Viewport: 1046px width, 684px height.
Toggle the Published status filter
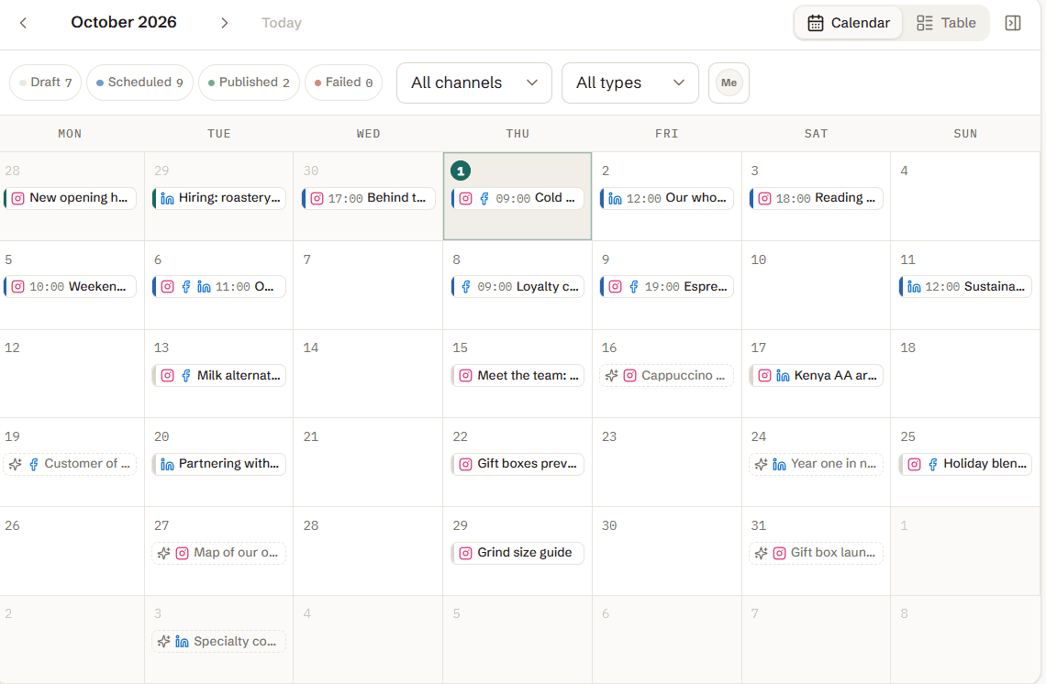click(x=249, y=82)
